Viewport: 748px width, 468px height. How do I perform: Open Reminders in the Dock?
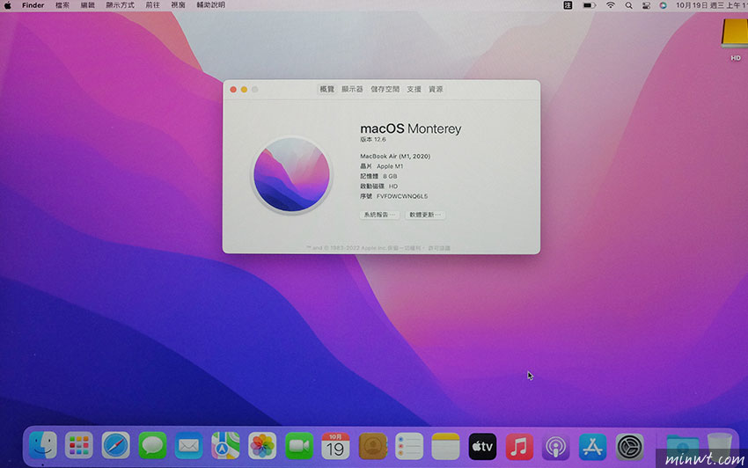(x=409, y=446)
